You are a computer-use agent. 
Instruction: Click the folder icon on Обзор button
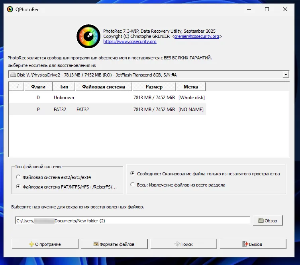point(261,221)
